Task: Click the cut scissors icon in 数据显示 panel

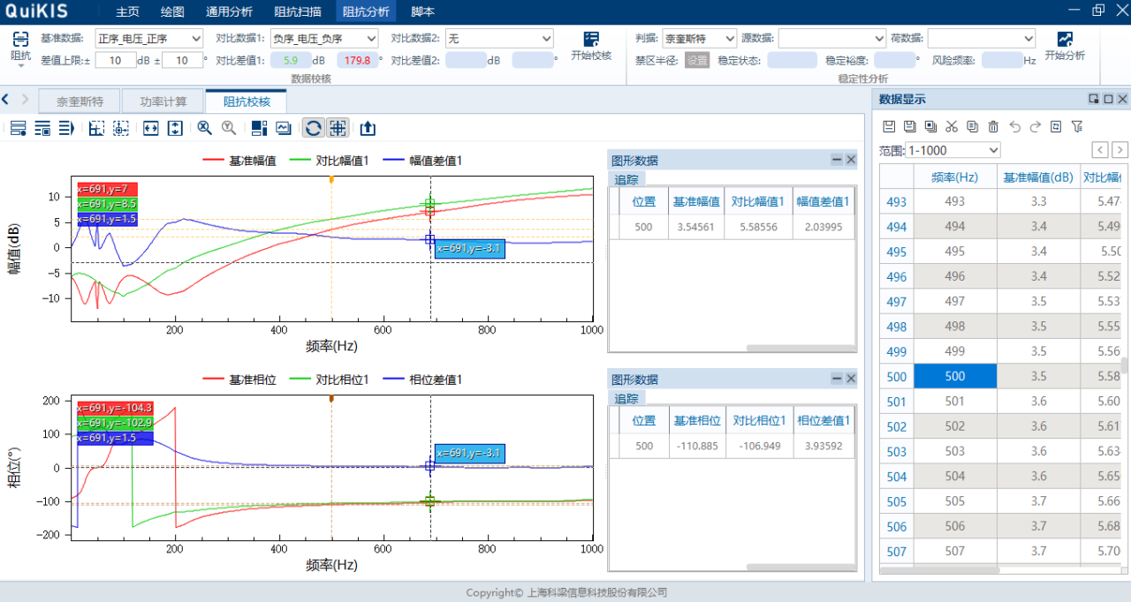Action: pos(952,127)
